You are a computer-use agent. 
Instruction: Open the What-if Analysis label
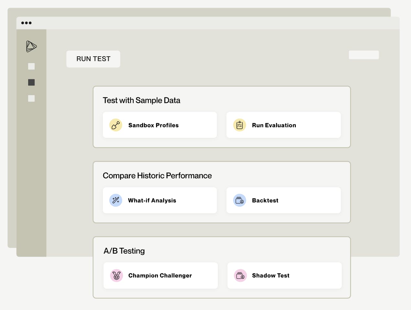coord(152,201)
